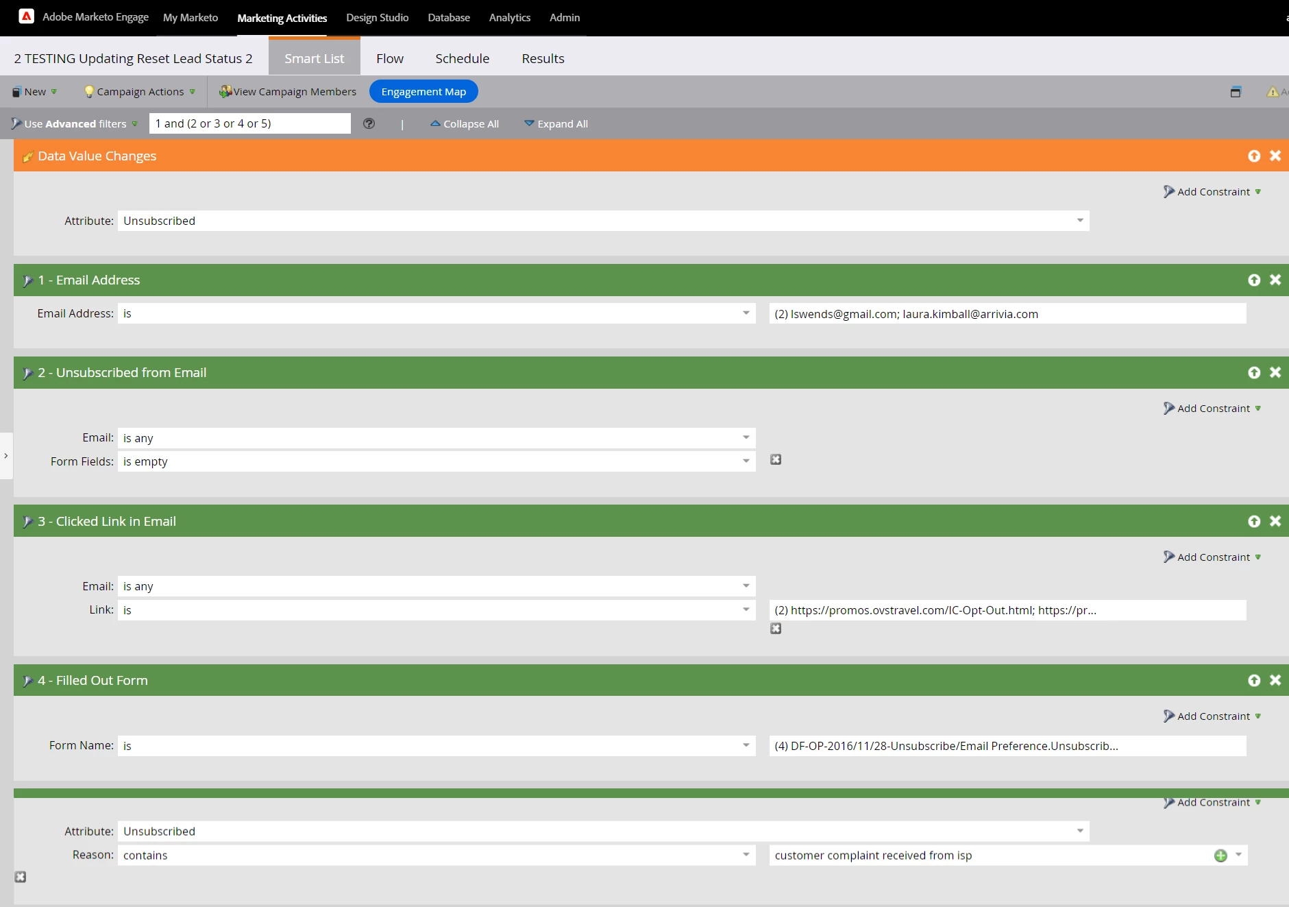Screen dimensions: 1289x907
Task: Delete the 2 - Unsubscribed from Email filter
Action: tap(1275, 372)
